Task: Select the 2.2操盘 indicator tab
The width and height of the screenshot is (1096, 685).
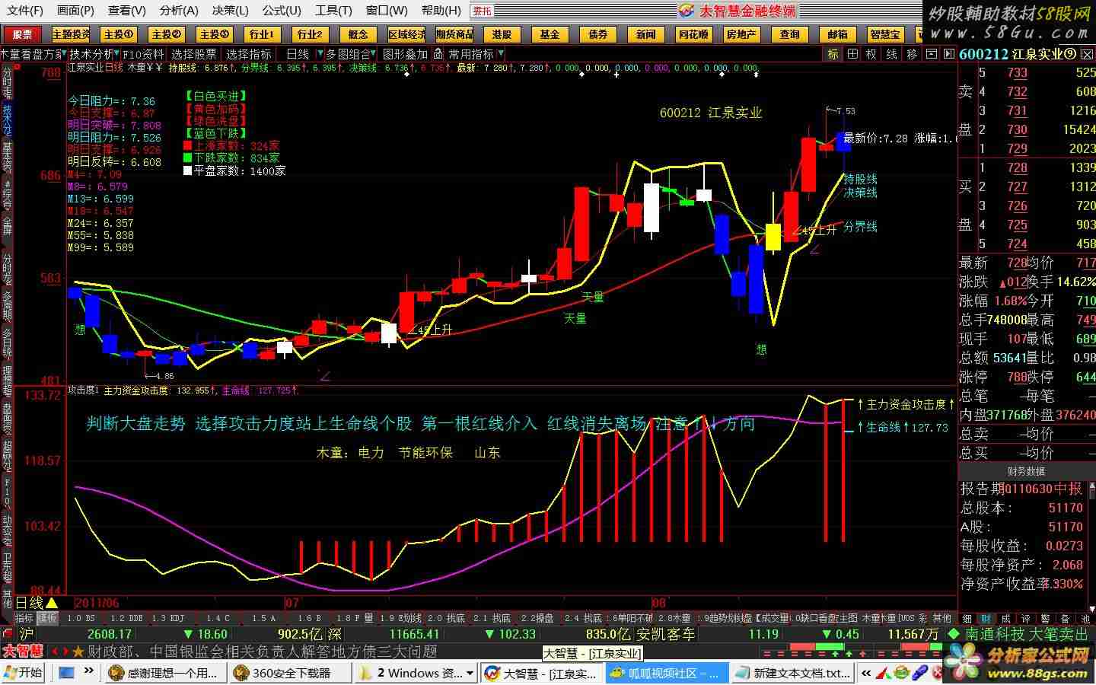Action: click(537, 618)
